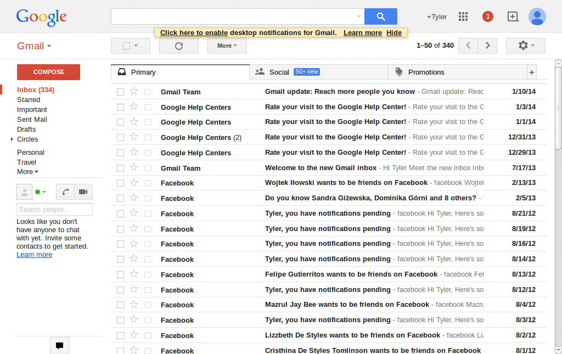Open the Inbox (334) folder

coord(36,90)
